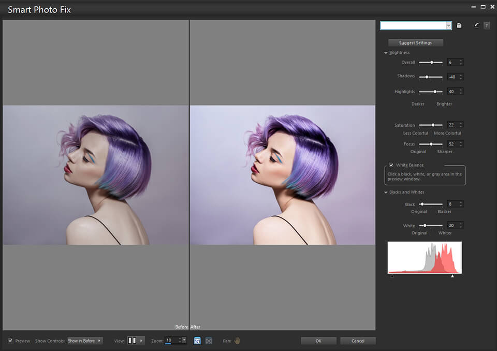Click the histogram thumbnail panel

click(x=425, y=257)
